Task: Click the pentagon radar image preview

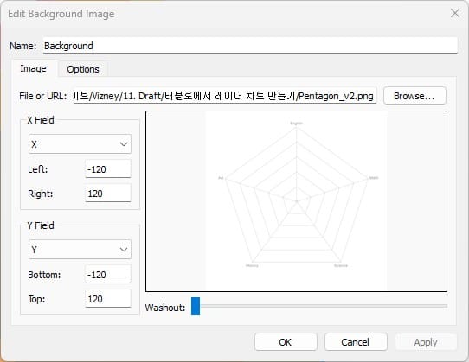Action: (x=296, y=201)
